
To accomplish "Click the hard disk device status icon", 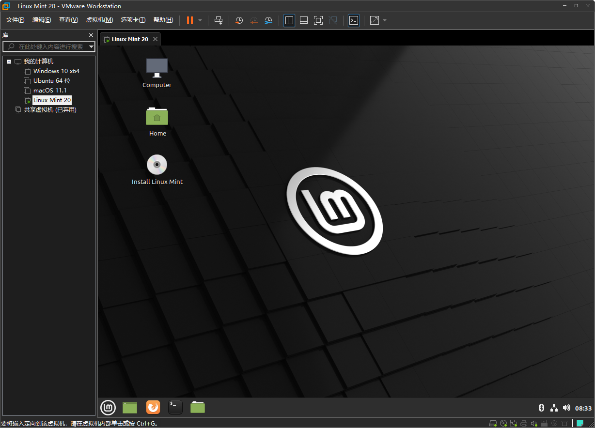I will (493, 423).
